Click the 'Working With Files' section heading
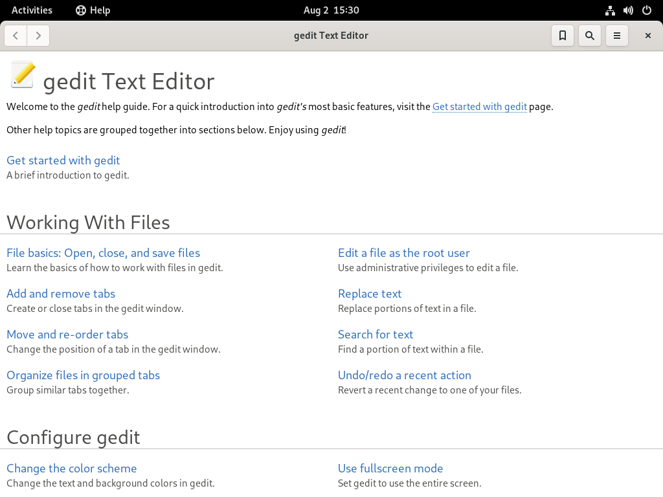 click(x=88, y=223)
